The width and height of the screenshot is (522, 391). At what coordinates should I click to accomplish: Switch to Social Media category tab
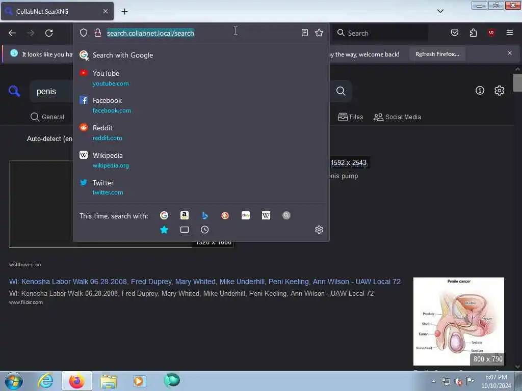(x=397, y=117)
